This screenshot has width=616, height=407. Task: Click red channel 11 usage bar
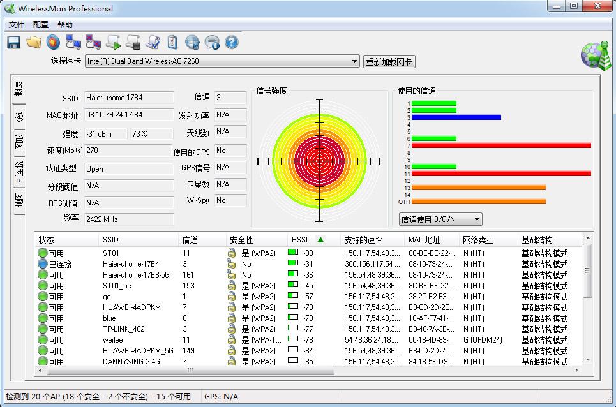point(501,174)
